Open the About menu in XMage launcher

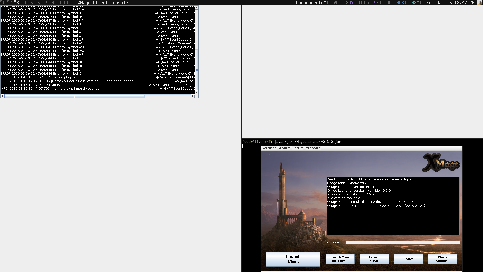284,148
